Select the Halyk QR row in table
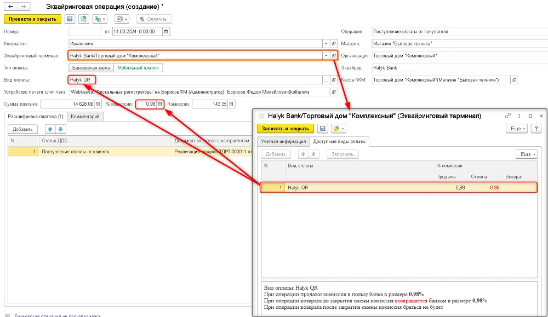 point(399,187)
